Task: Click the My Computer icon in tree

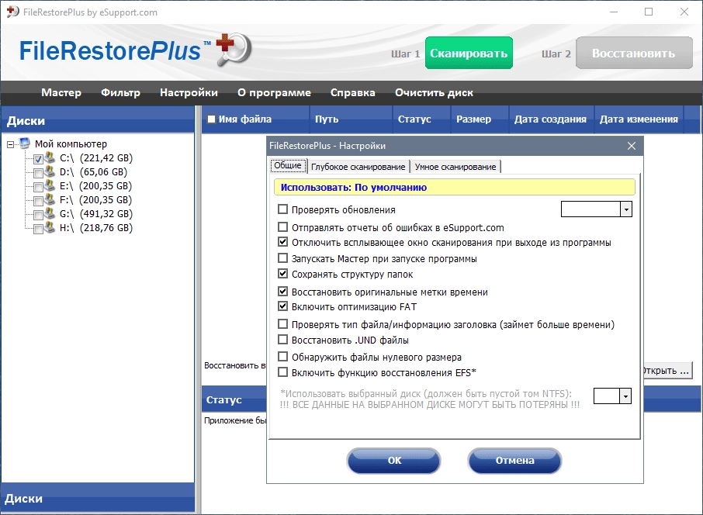Action: [x=25, y=143]
